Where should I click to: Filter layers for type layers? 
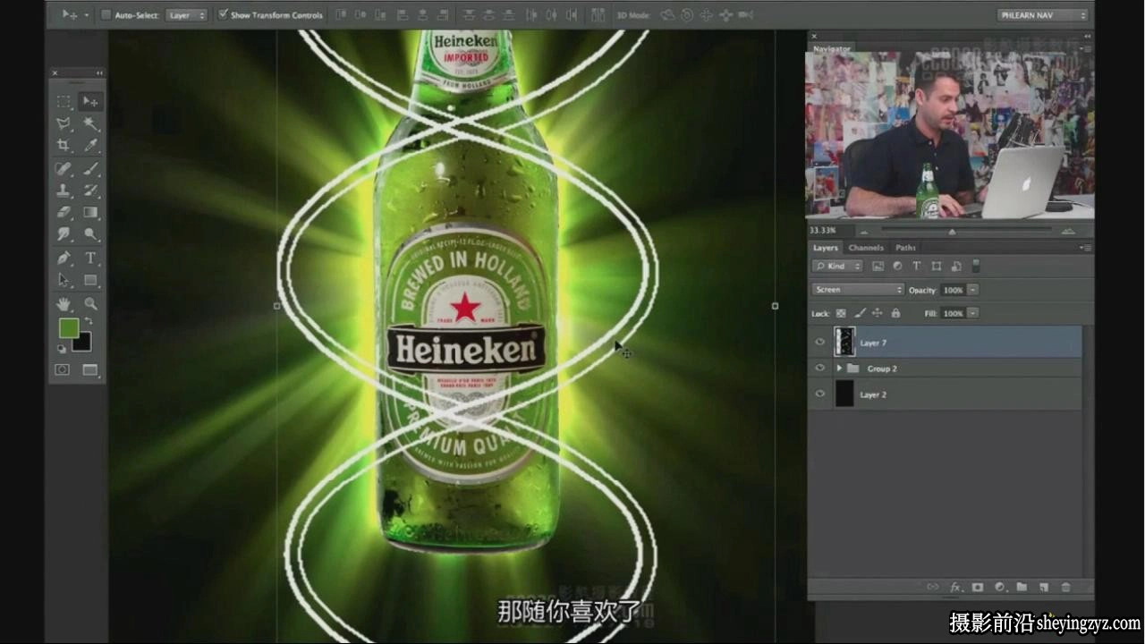[917, 266]
